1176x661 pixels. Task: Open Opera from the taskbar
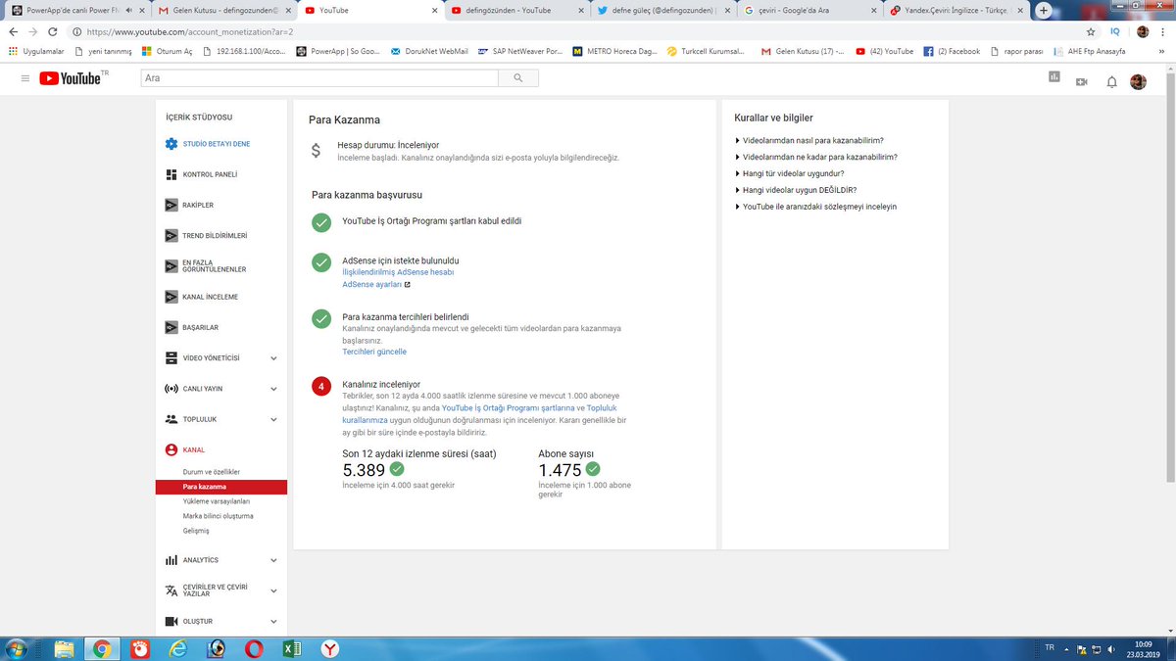click(x=253, y=648)
